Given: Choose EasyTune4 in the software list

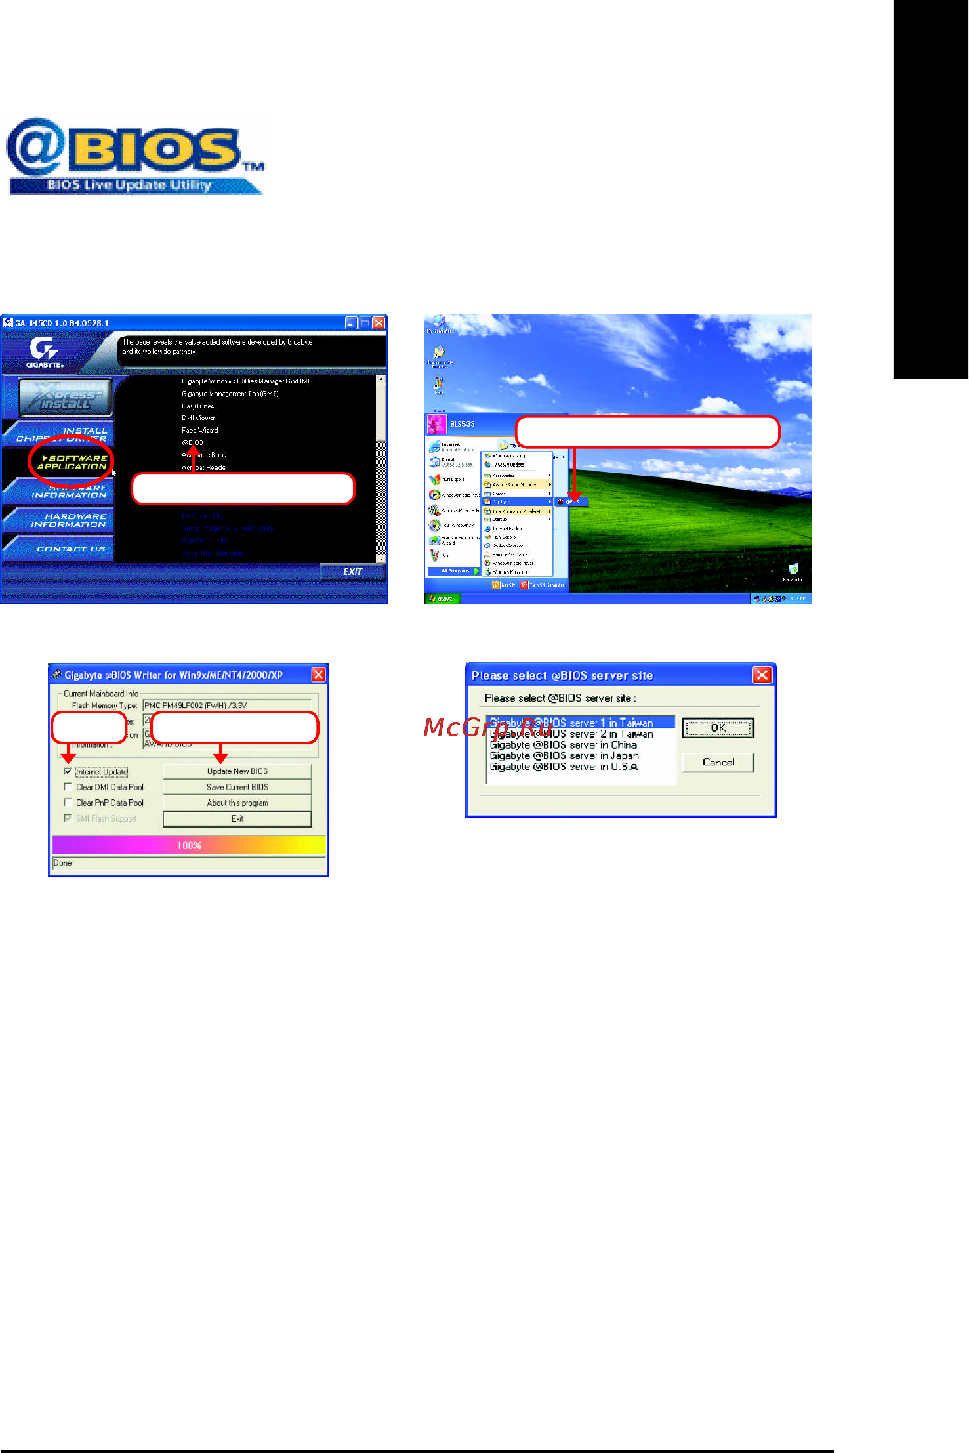Looking at the screenshot, I should coord(198,406).
